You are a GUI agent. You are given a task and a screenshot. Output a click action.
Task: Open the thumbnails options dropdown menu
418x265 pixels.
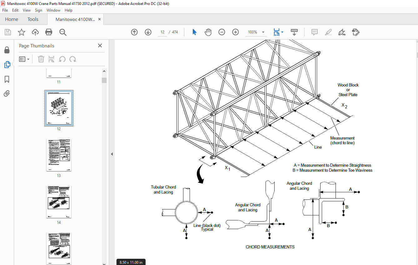click(x=24, y=59)
